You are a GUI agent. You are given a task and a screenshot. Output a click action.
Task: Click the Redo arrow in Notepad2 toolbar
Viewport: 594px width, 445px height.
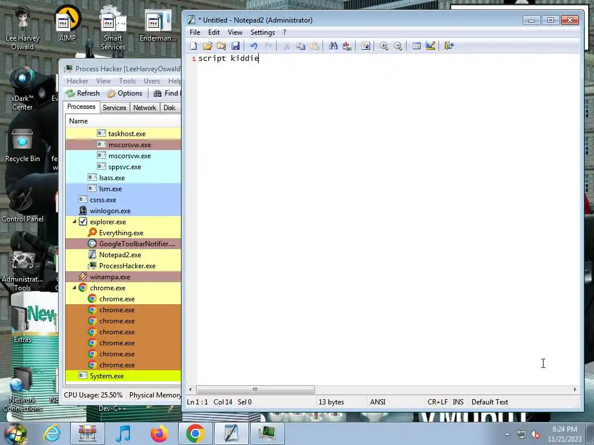[x=268, y=46]
